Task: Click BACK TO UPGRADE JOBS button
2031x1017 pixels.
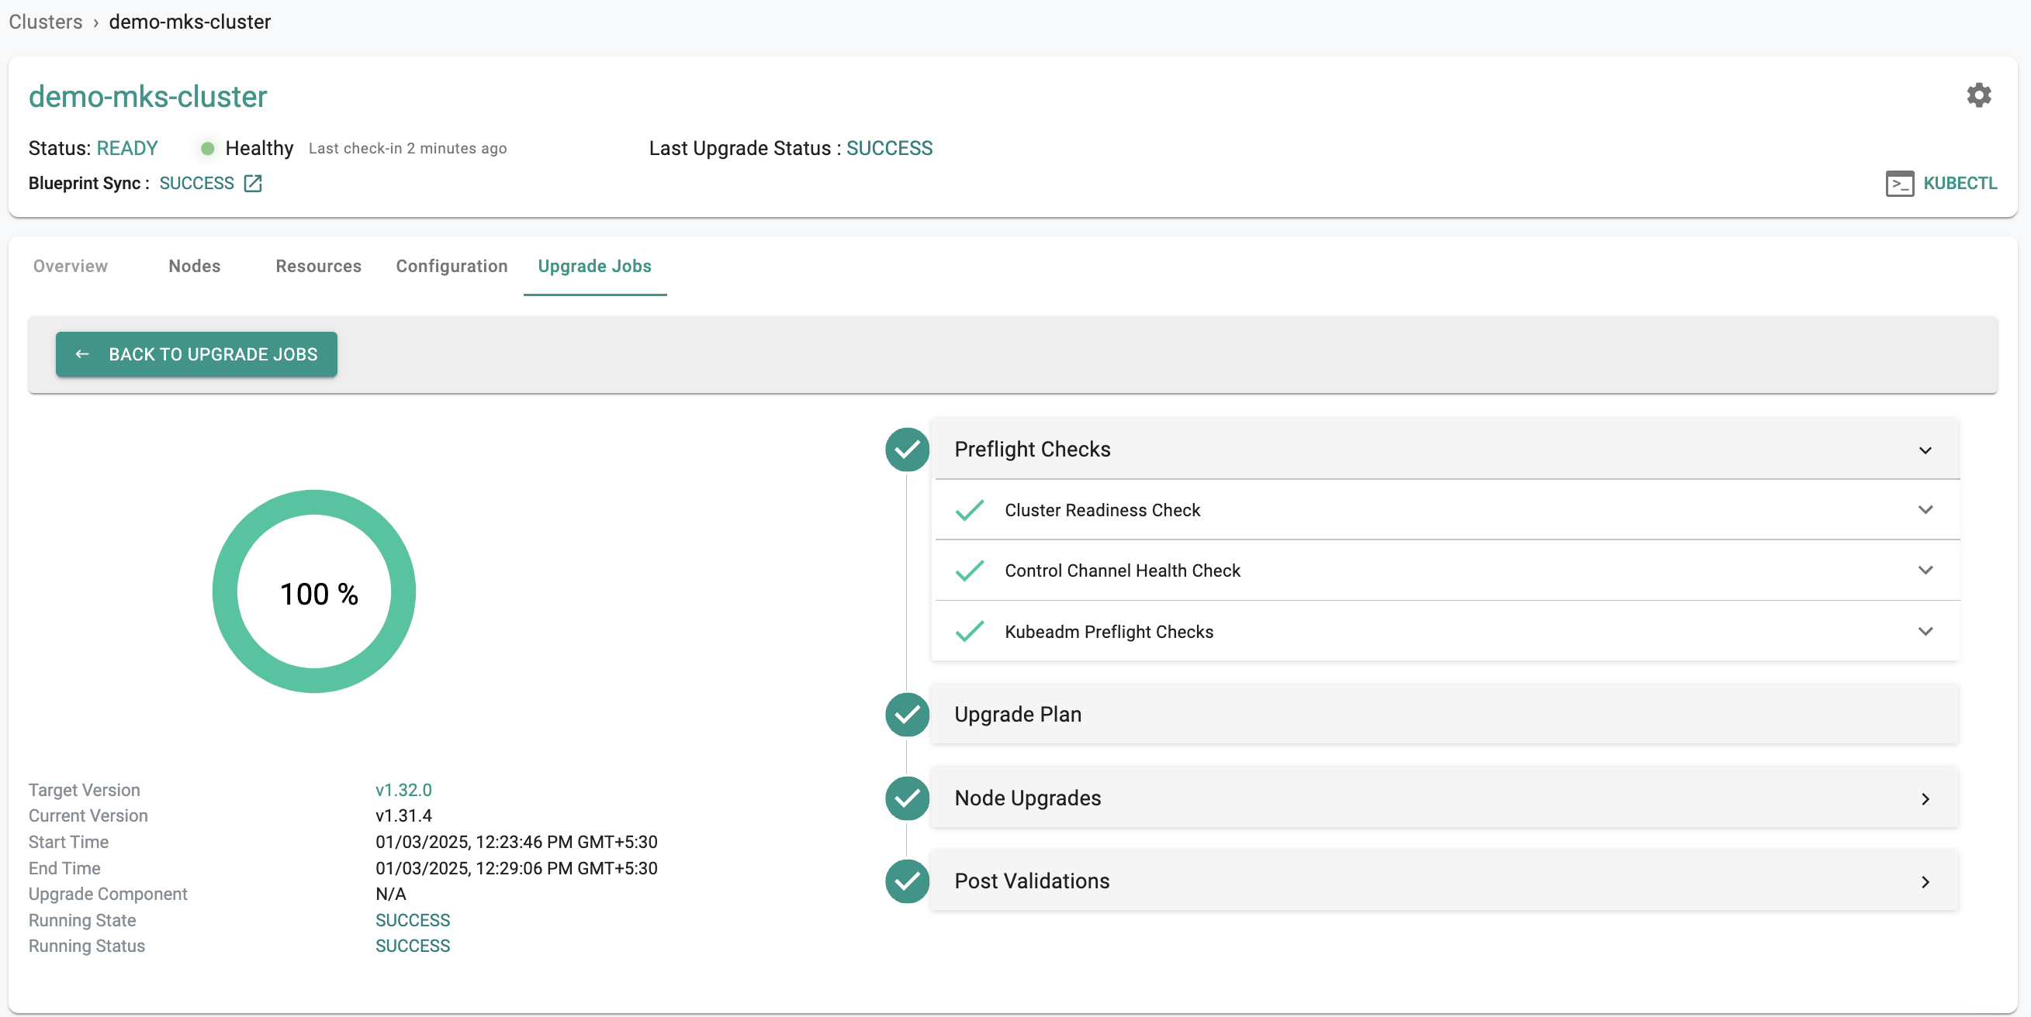Action: (x=196, y=353)
